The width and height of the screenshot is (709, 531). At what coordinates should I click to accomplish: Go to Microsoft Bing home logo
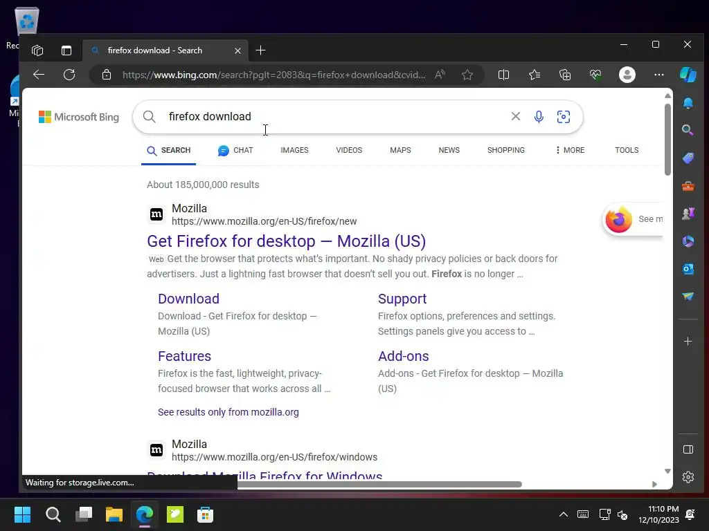pos(79,117)
